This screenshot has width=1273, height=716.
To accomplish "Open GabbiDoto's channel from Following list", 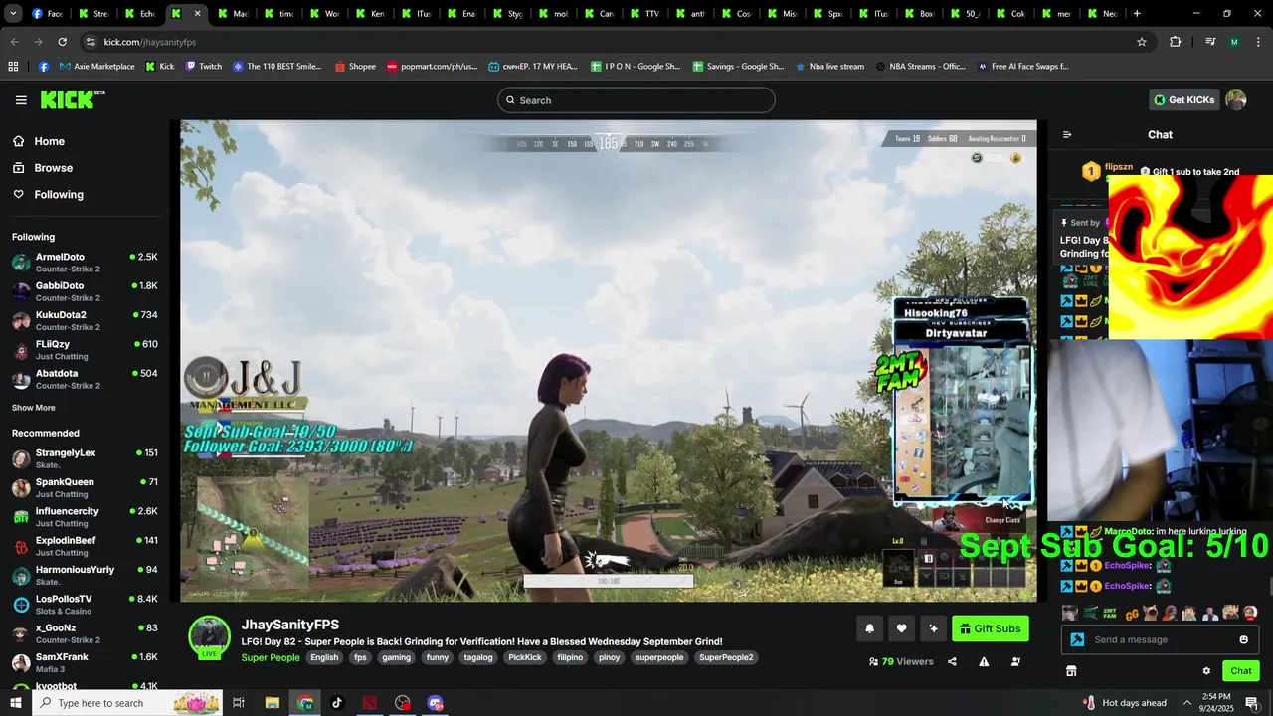I will click(x=85, y=291).
